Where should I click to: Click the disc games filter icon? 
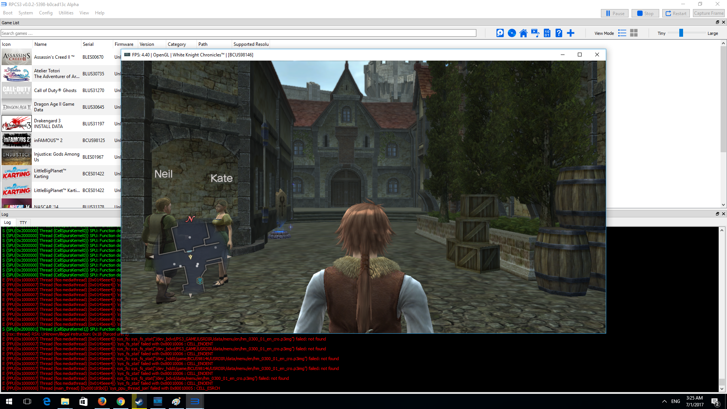point(512,33)
